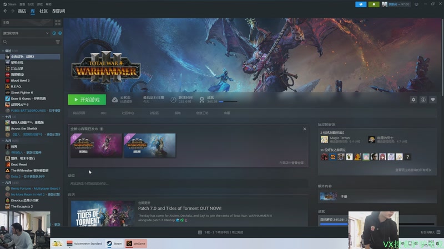Open WeGame from the taskbar
The width and height of the screenshot is (444, 249).
click(135, 243)
